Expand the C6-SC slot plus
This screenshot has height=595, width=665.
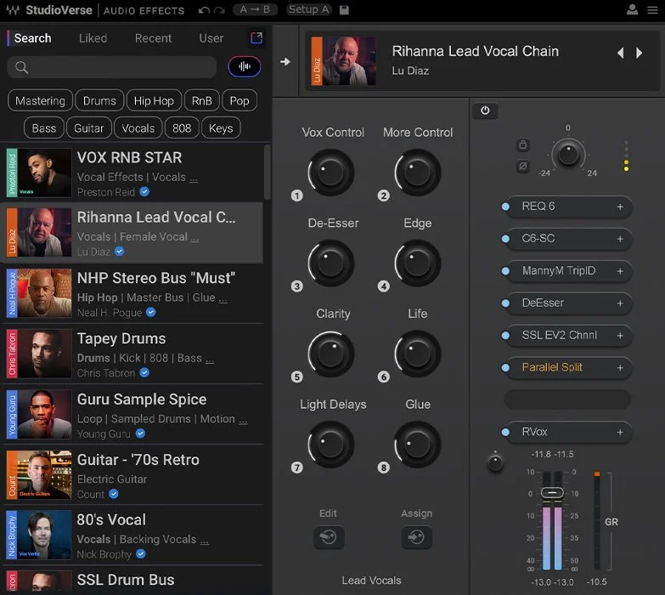point(620,239)
